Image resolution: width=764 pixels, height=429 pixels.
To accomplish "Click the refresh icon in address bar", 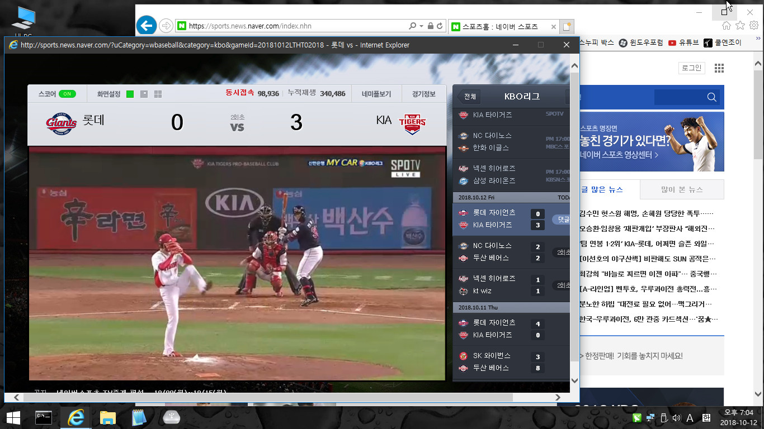I will pyautogui.click(x=440, y=26).
